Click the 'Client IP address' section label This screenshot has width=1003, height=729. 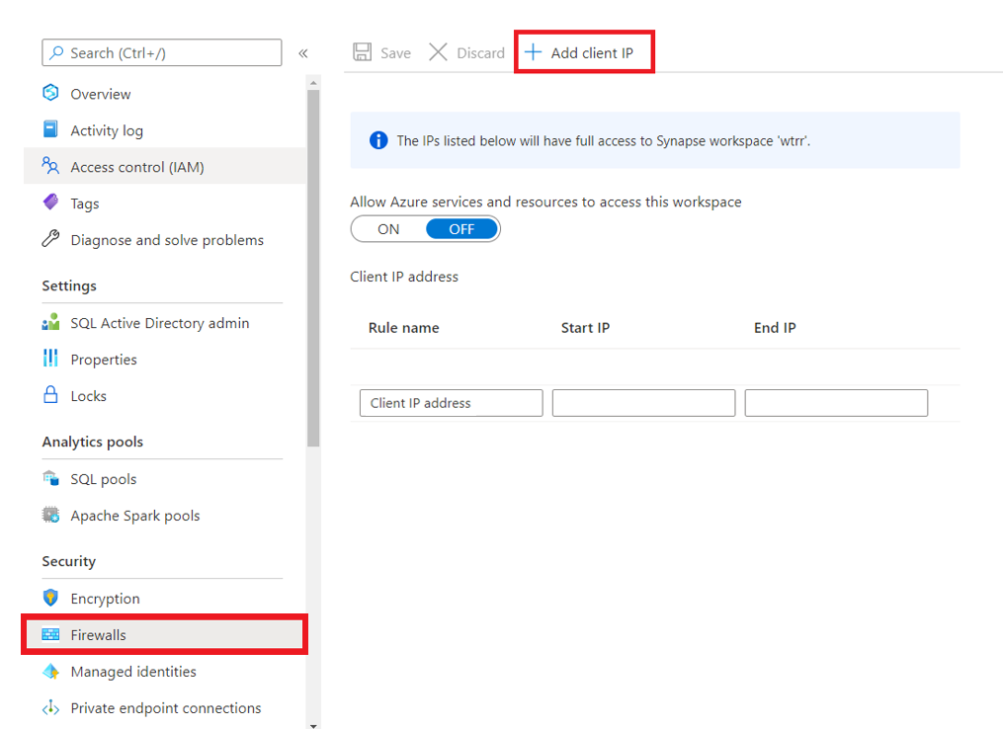point(404,277)
